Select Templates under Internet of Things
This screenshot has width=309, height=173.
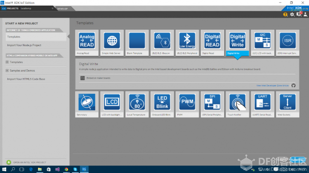click(x=36, y=37)
